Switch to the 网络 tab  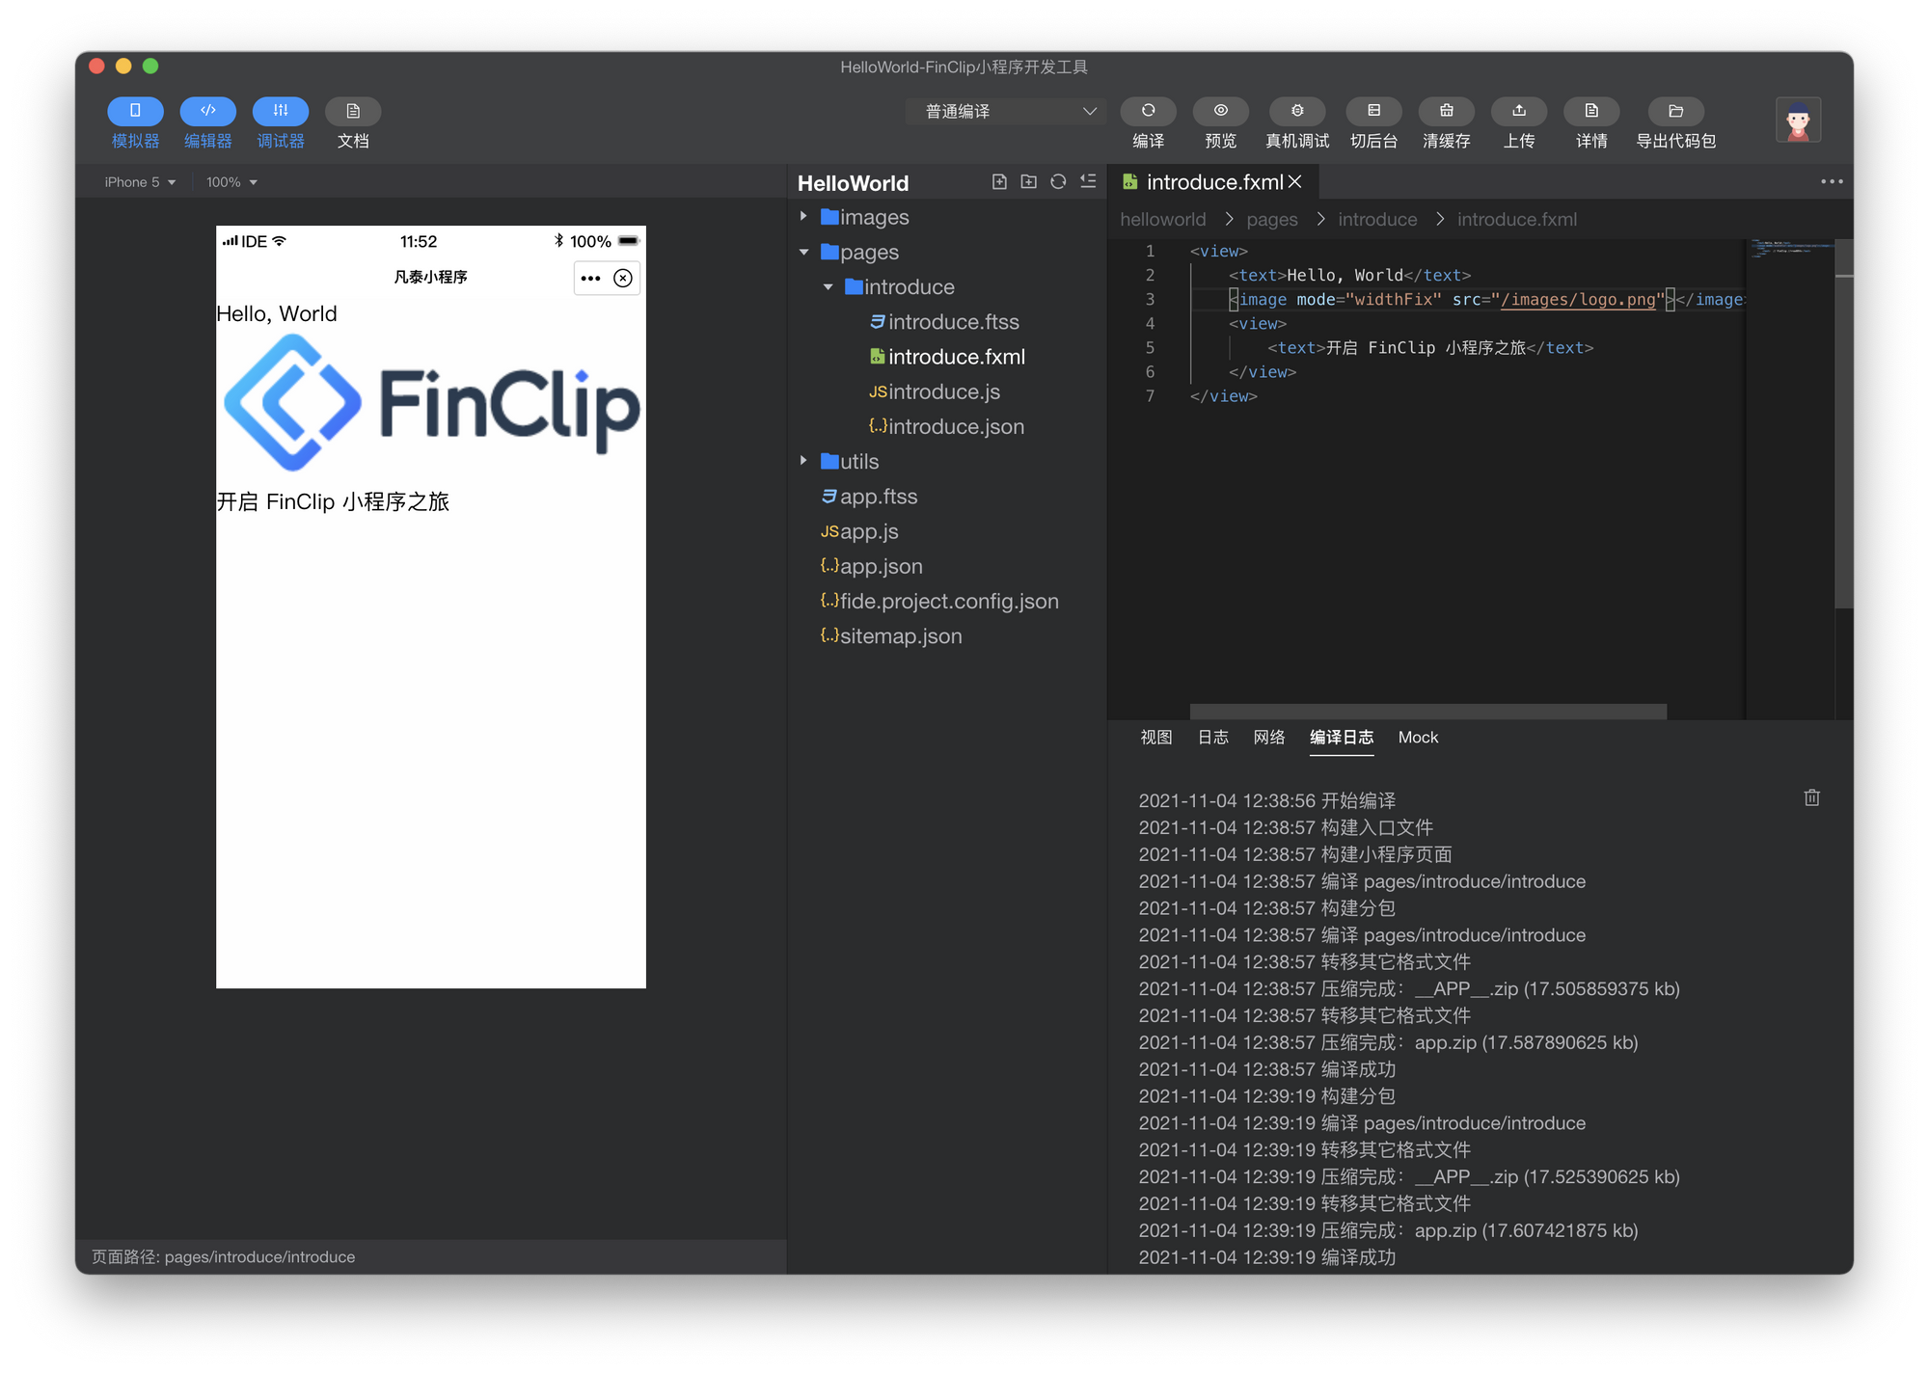click(x=1269, y=738)
